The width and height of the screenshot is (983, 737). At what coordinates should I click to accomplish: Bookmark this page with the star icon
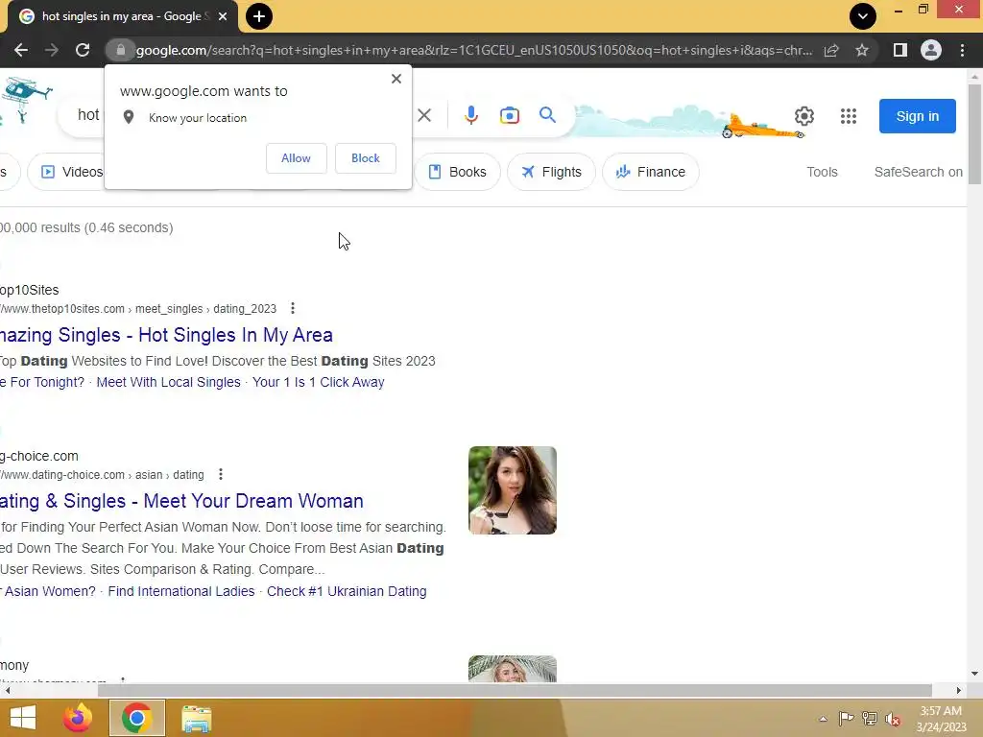[862, 50]
